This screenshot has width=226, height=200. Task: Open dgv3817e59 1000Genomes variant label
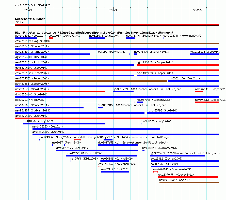[x=133, y=142]
